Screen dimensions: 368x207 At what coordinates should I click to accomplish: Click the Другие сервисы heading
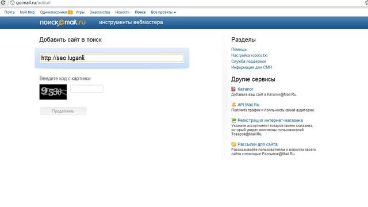pyautogui.click(x=253, y=79)
